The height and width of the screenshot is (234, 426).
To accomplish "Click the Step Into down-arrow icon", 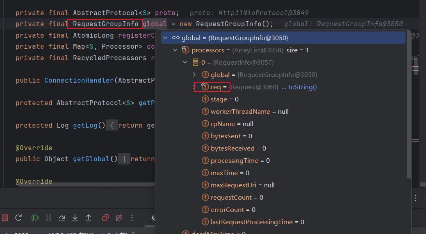I will [x=75, y=218].
